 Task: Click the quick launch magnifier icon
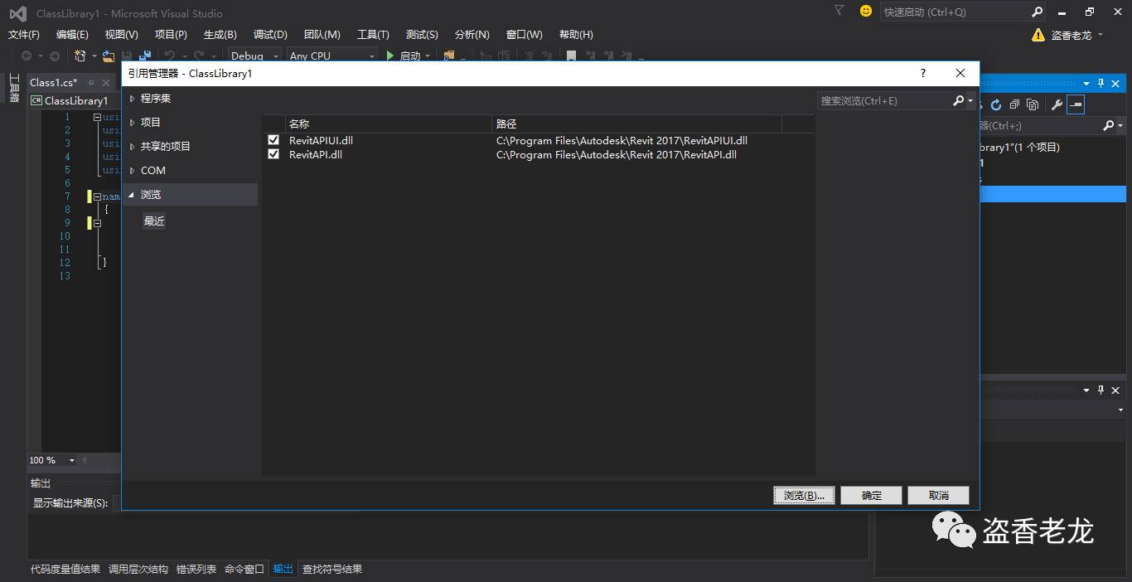(x=1037, y=12)
